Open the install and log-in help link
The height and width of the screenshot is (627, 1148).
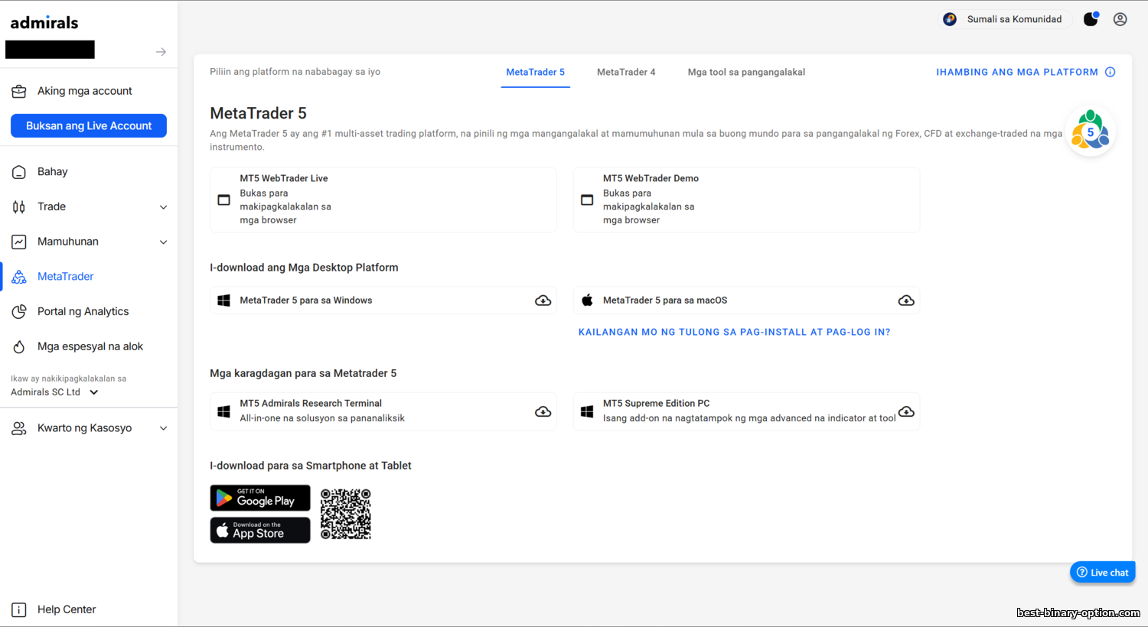pos(734,332)
